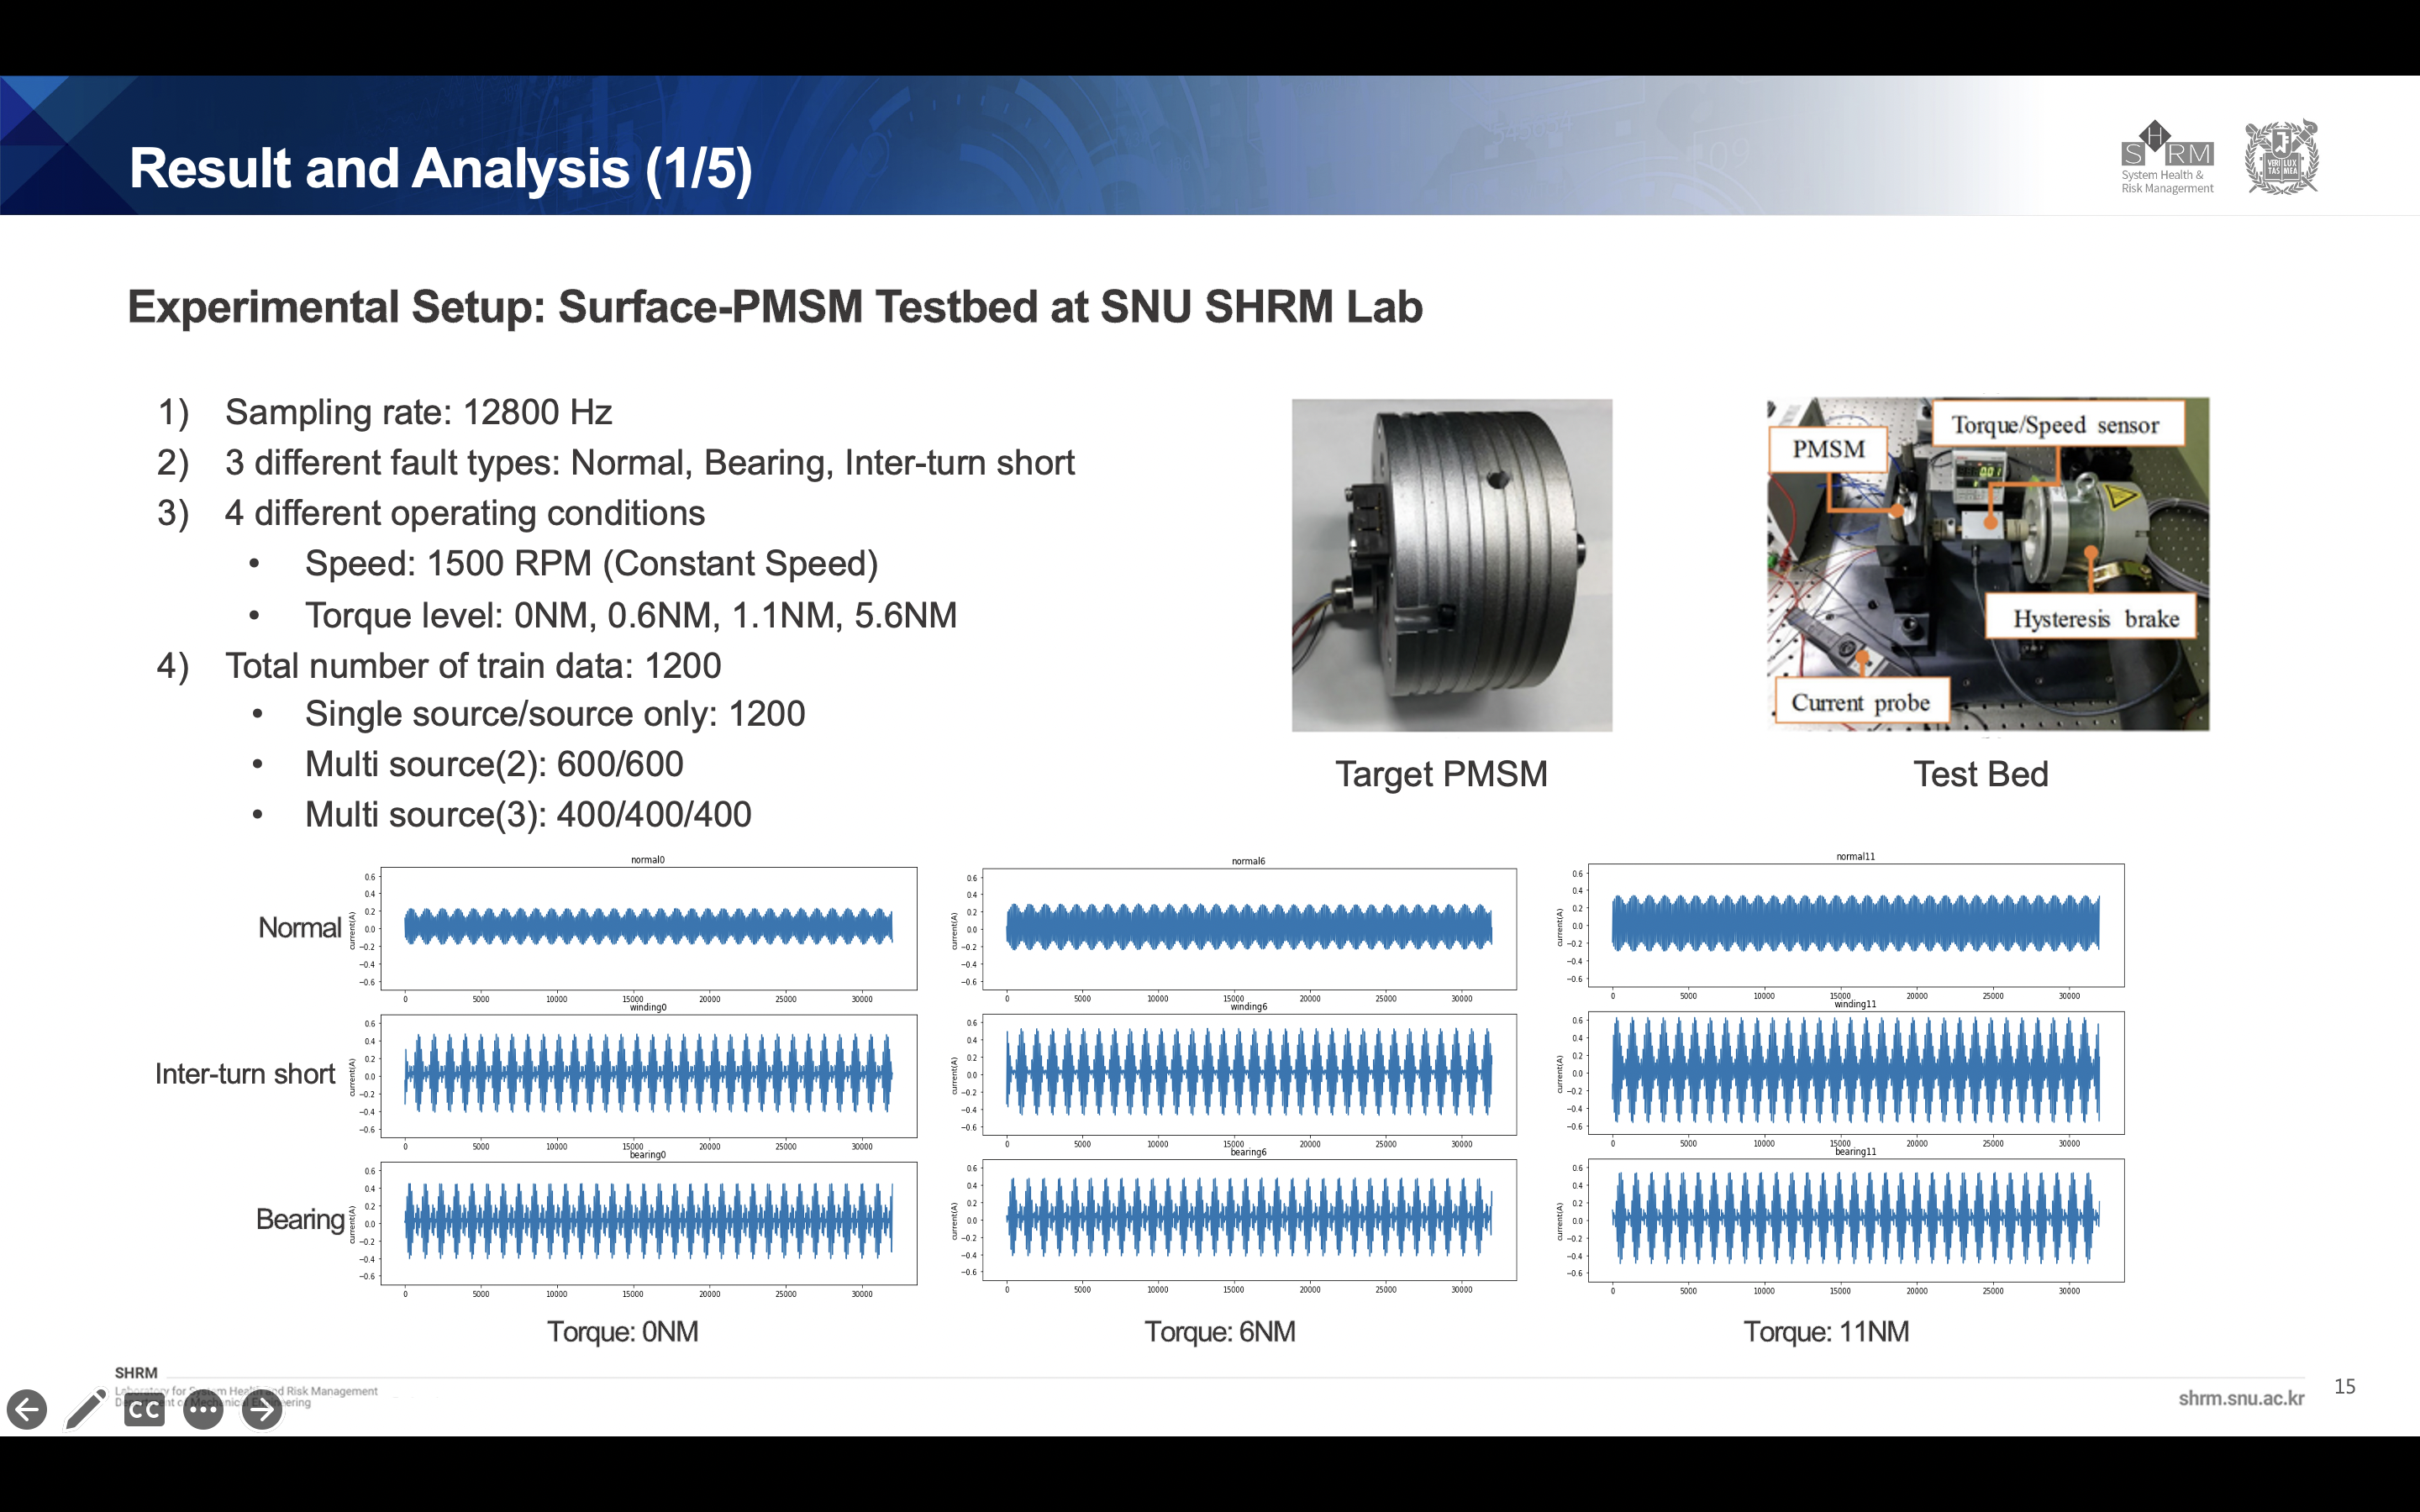The width and height of the screenshot is (2420, 1512).
Task: Click the Test Bed caption
Action: click(x=1981, y=774)
